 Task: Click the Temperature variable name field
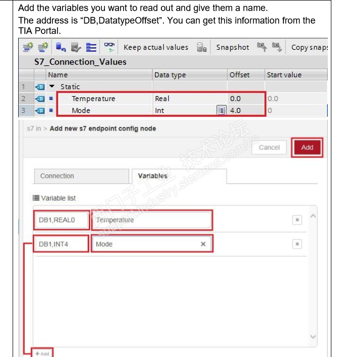point(152,220)
